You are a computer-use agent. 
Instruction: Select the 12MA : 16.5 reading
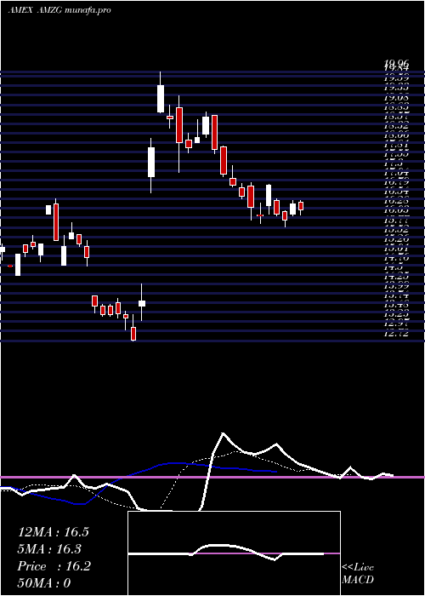(54, 532)
